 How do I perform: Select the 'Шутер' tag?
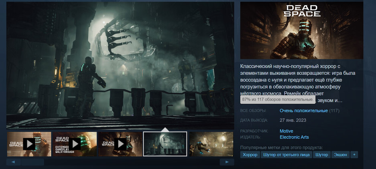pyautogui.click(x=322, y=155)
